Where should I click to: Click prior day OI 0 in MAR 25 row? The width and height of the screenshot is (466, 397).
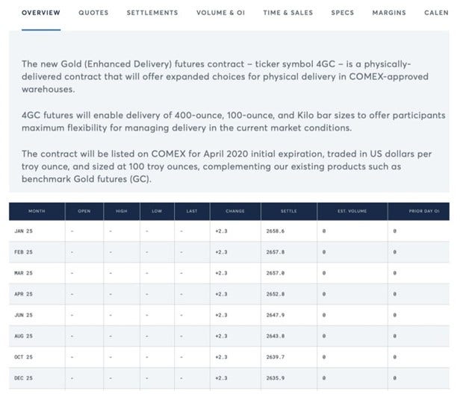(x=394, y=273)
